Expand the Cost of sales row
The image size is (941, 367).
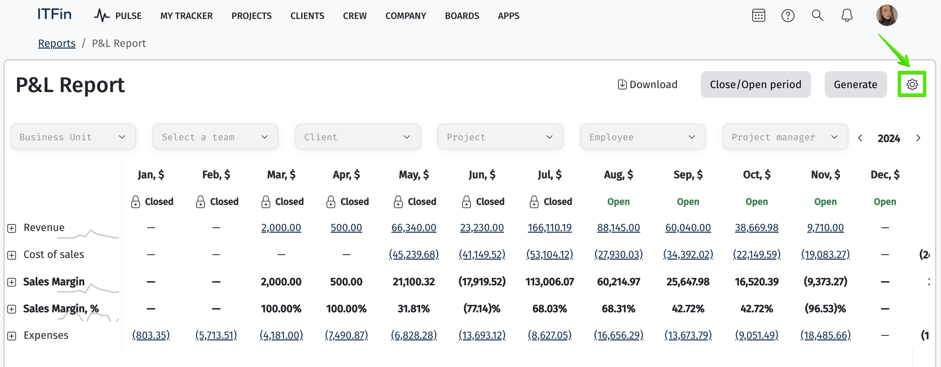pos(12,255)
